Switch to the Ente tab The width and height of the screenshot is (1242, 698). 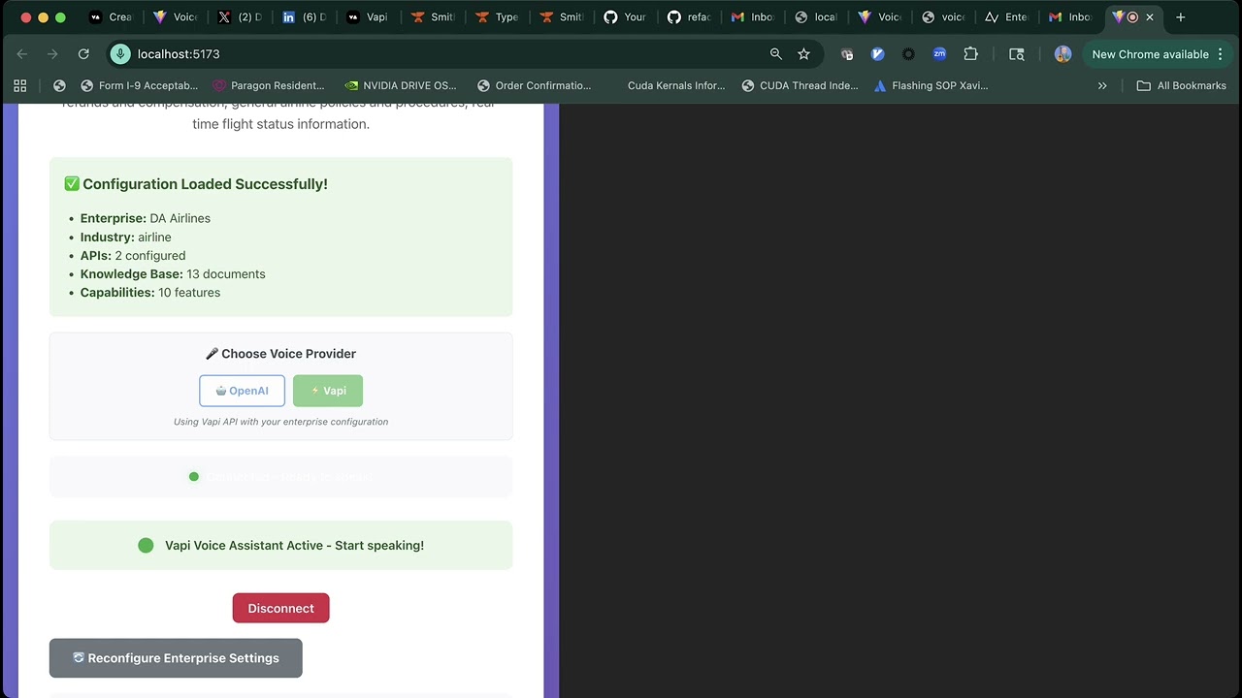1005,17
